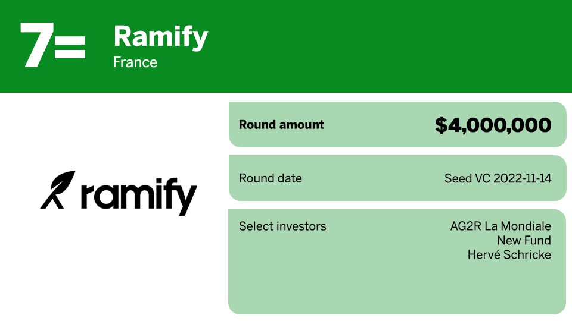
Task: Open the Hervé Schricke investor entry
Action: (x=509, y=255)
